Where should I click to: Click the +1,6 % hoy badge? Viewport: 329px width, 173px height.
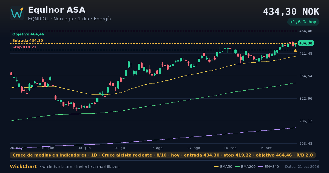click(303, 22)
